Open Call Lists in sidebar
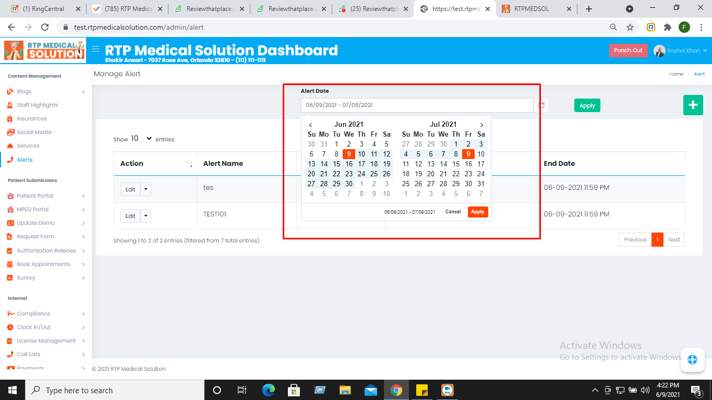Viewport: 712px width, 400px height. 46,354
